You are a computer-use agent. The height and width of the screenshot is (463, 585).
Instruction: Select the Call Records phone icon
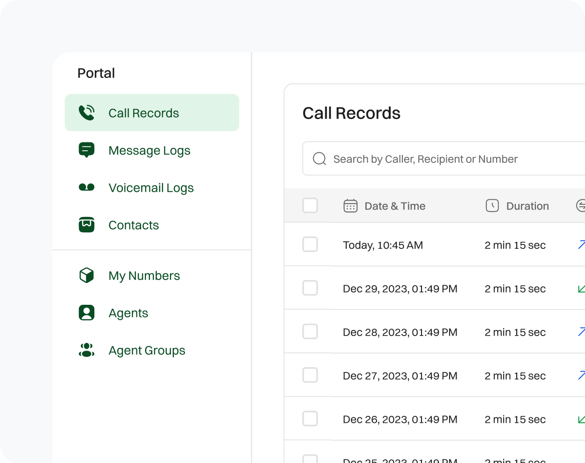coord(86,112)
